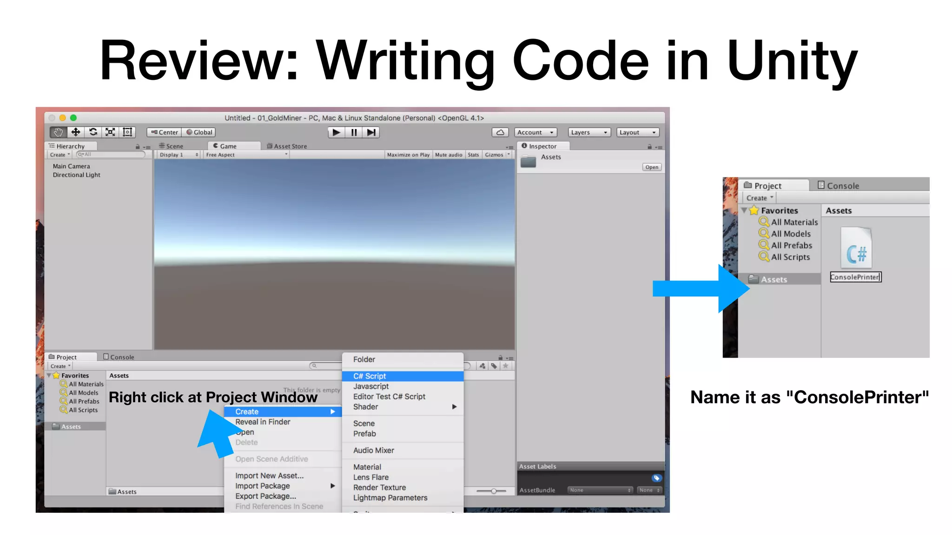Click the Open button in Inspector
Image resolution: width=952 pixels, height=535 pixels.
tap(652, 167)
